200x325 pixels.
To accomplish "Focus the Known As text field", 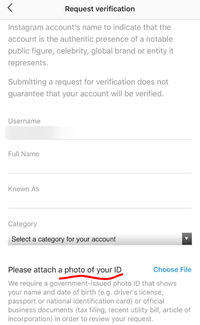I will pyautogui.click(x=100, y=201).
